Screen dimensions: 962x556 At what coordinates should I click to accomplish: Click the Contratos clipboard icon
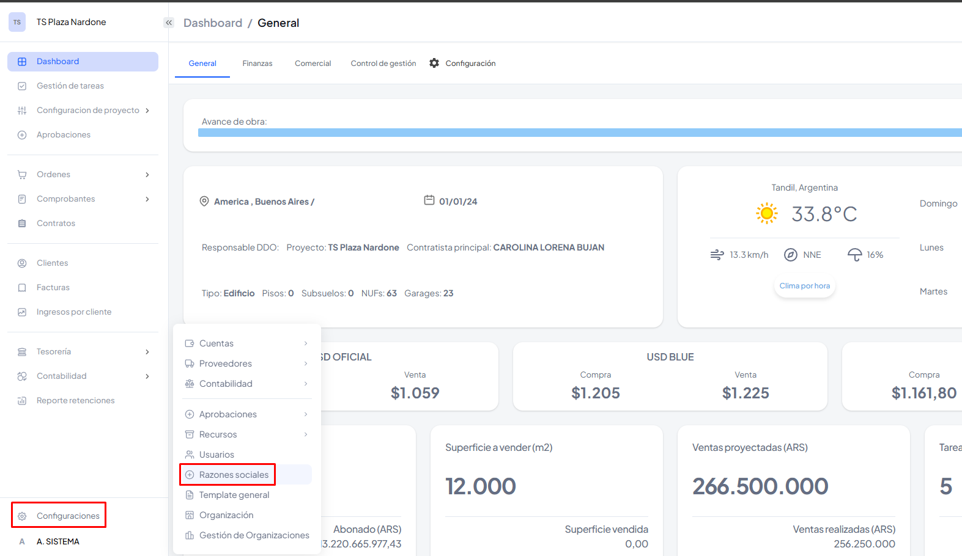click(x=22, y=224)
